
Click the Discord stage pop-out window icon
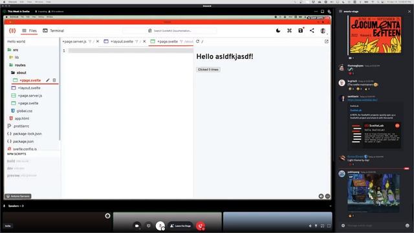pyautogui.click(x=322, y=12)
